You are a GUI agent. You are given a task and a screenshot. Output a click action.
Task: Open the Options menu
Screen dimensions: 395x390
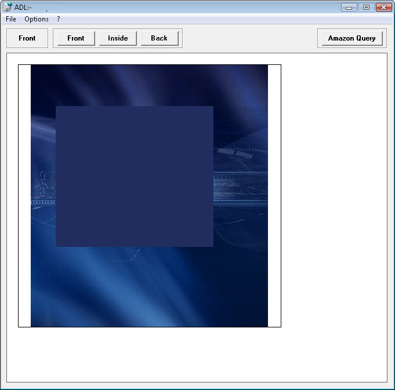pos(37,19)
